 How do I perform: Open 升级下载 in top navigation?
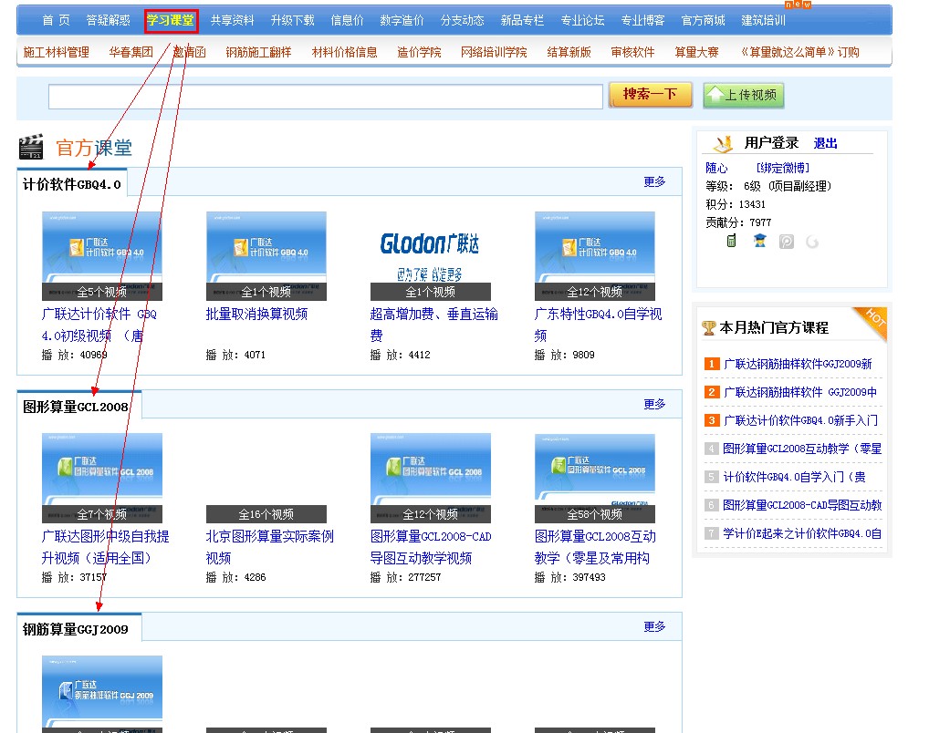click(x=293, y=21)
